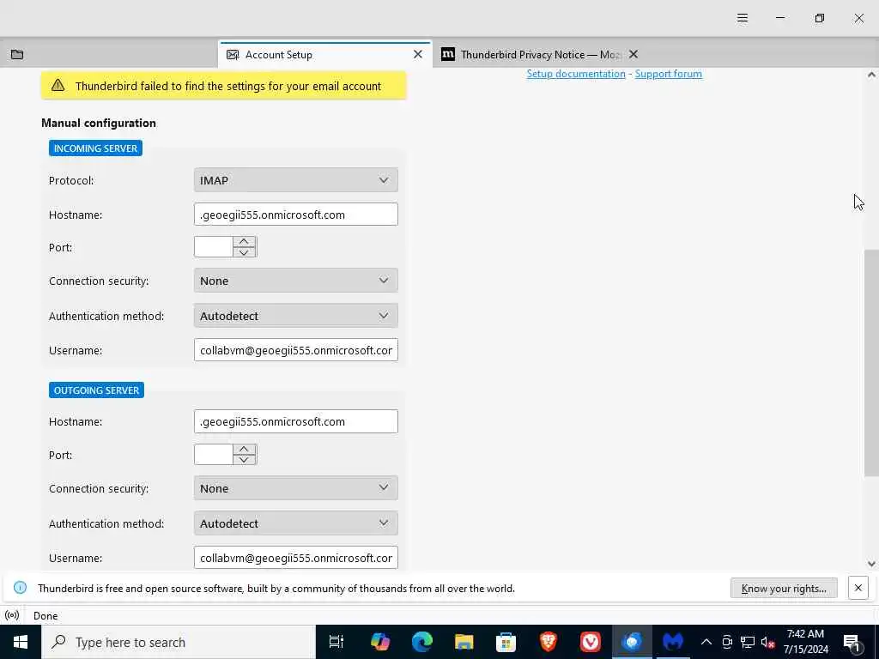The image size is (879, 659).
Task: Click the incoming server Port field
Action: [214, 247]
